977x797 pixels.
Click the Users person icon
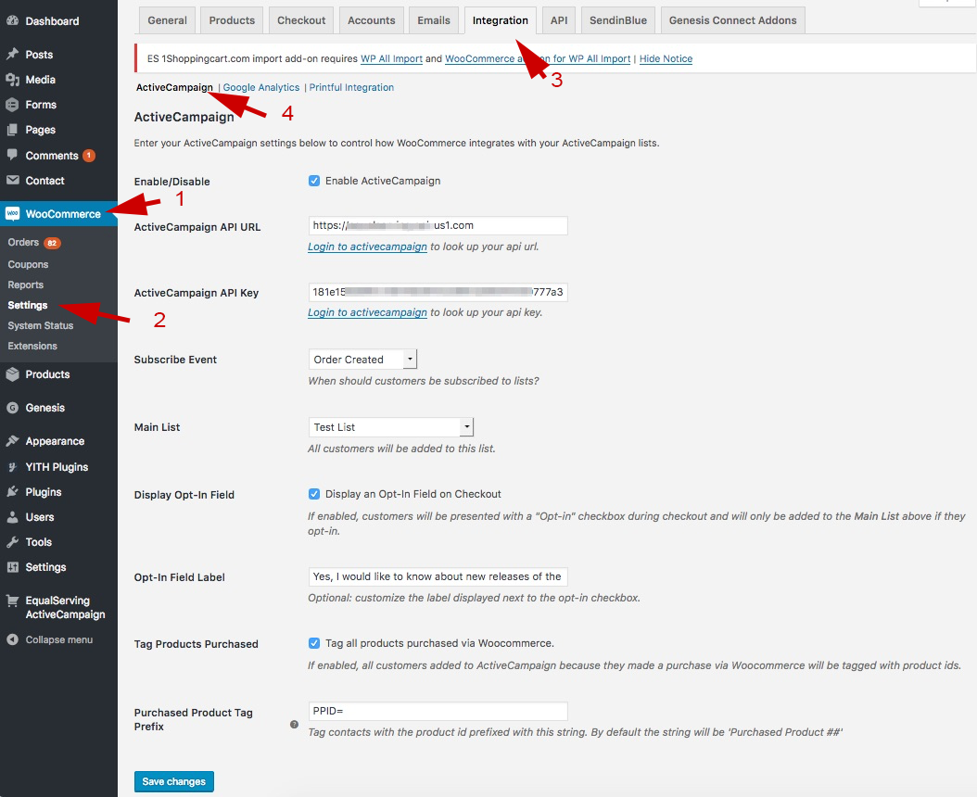pyautogui.click(x=12, y=516)
